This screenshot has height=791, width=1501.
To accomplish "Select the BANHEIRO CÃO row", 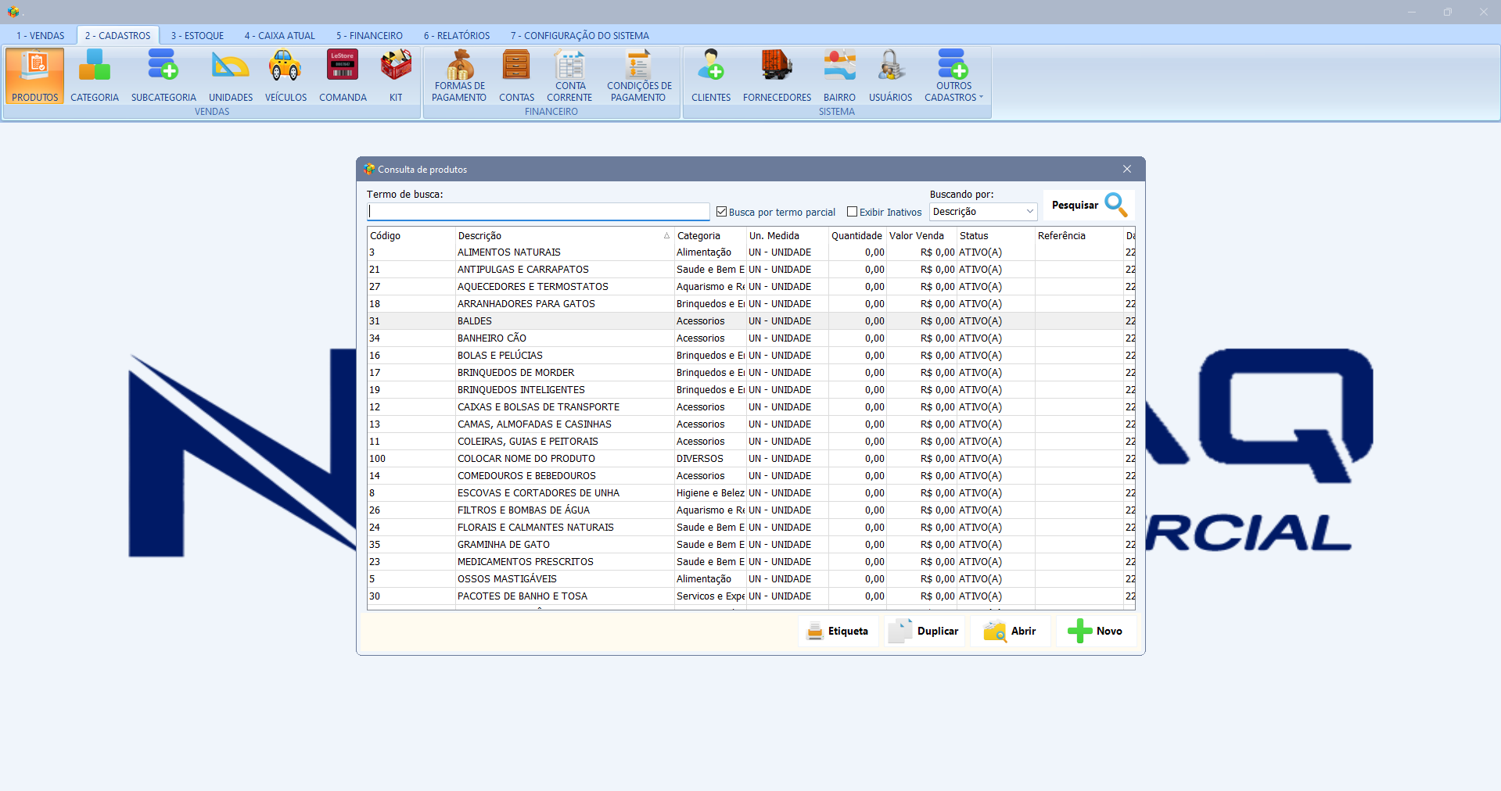I will (751, 338).
